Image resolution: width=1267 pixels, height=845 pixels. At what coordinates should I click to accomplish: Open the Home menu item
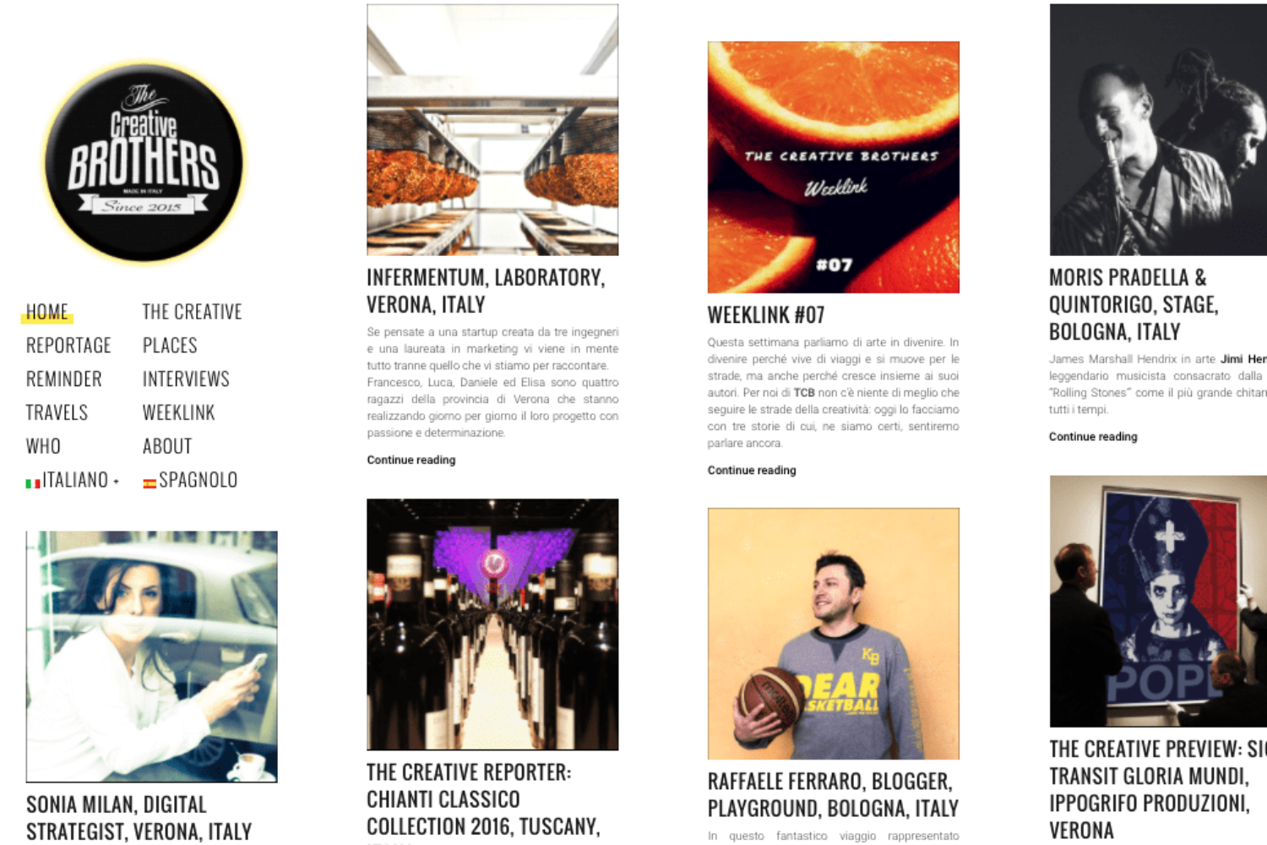pos(47,312)
